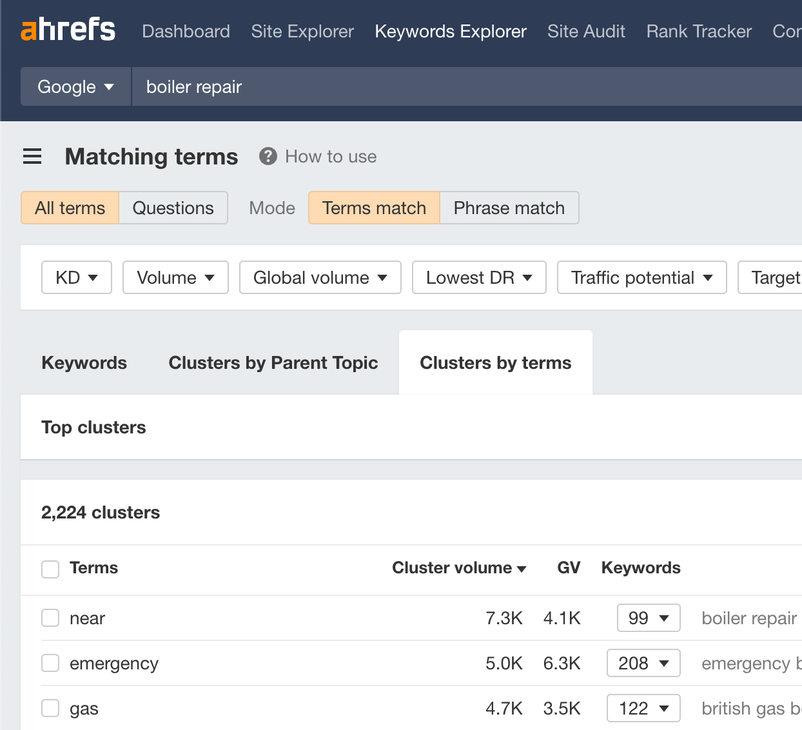The image size is (802, 730).
Task: Click the ahrefs logo
Action: (68, 30)
